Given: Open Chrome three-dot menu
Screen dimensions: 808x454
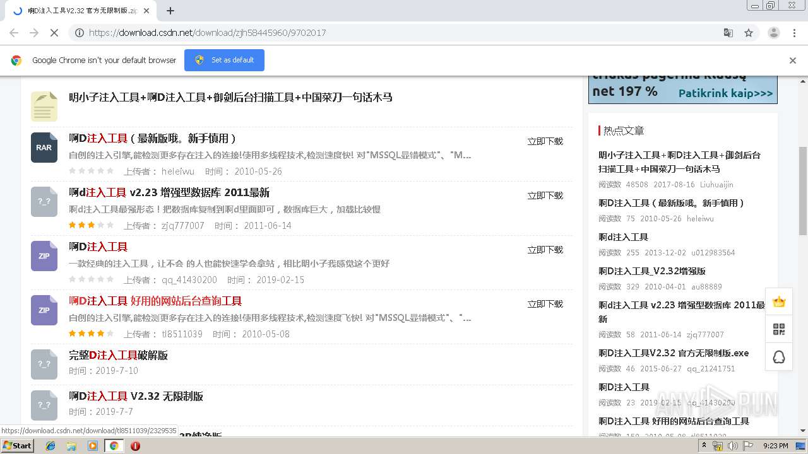Looking at the screenshot, I should tap(795, 33).
